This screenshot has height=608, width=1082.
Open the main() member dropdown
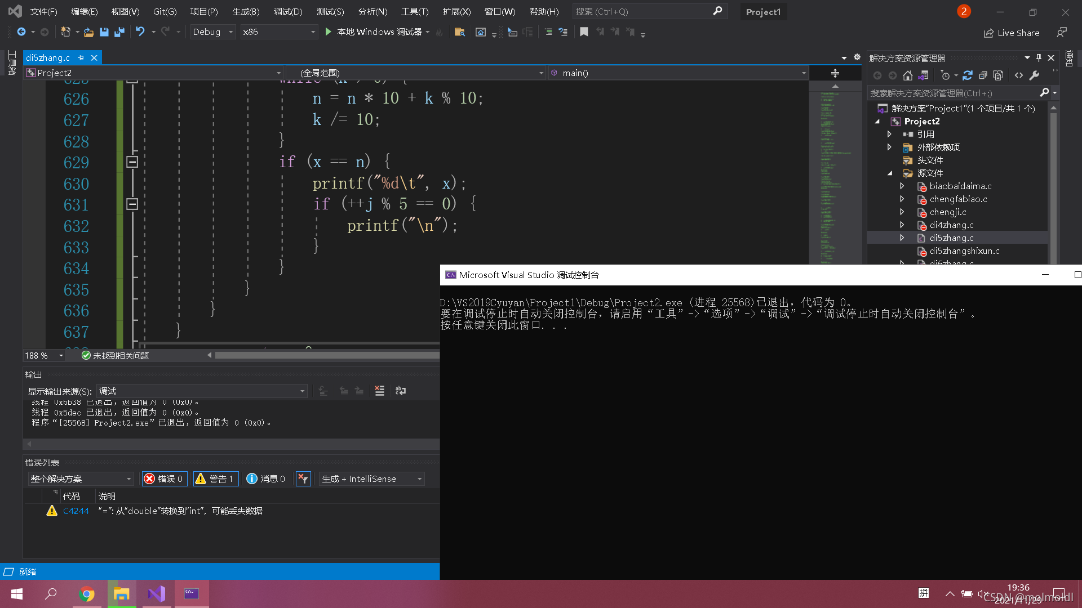click(x=678, y=73)
